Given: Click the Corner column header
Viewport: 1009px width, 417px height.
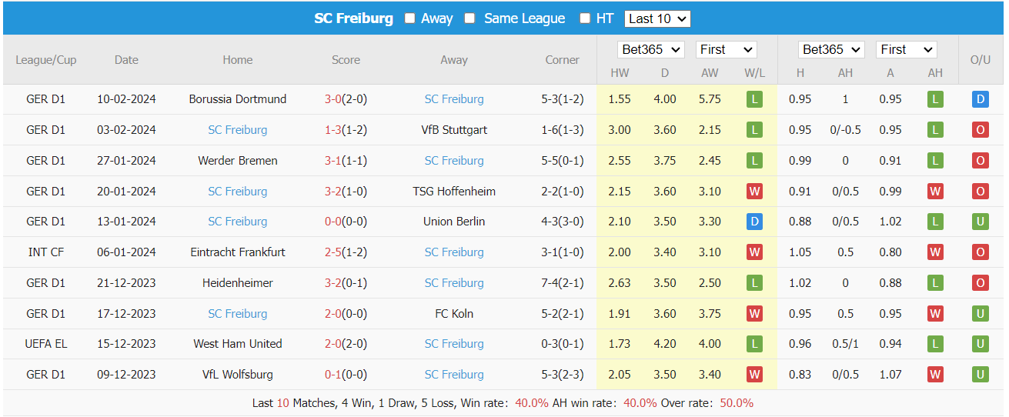Looking at the screenshot, I should (562, 60).
